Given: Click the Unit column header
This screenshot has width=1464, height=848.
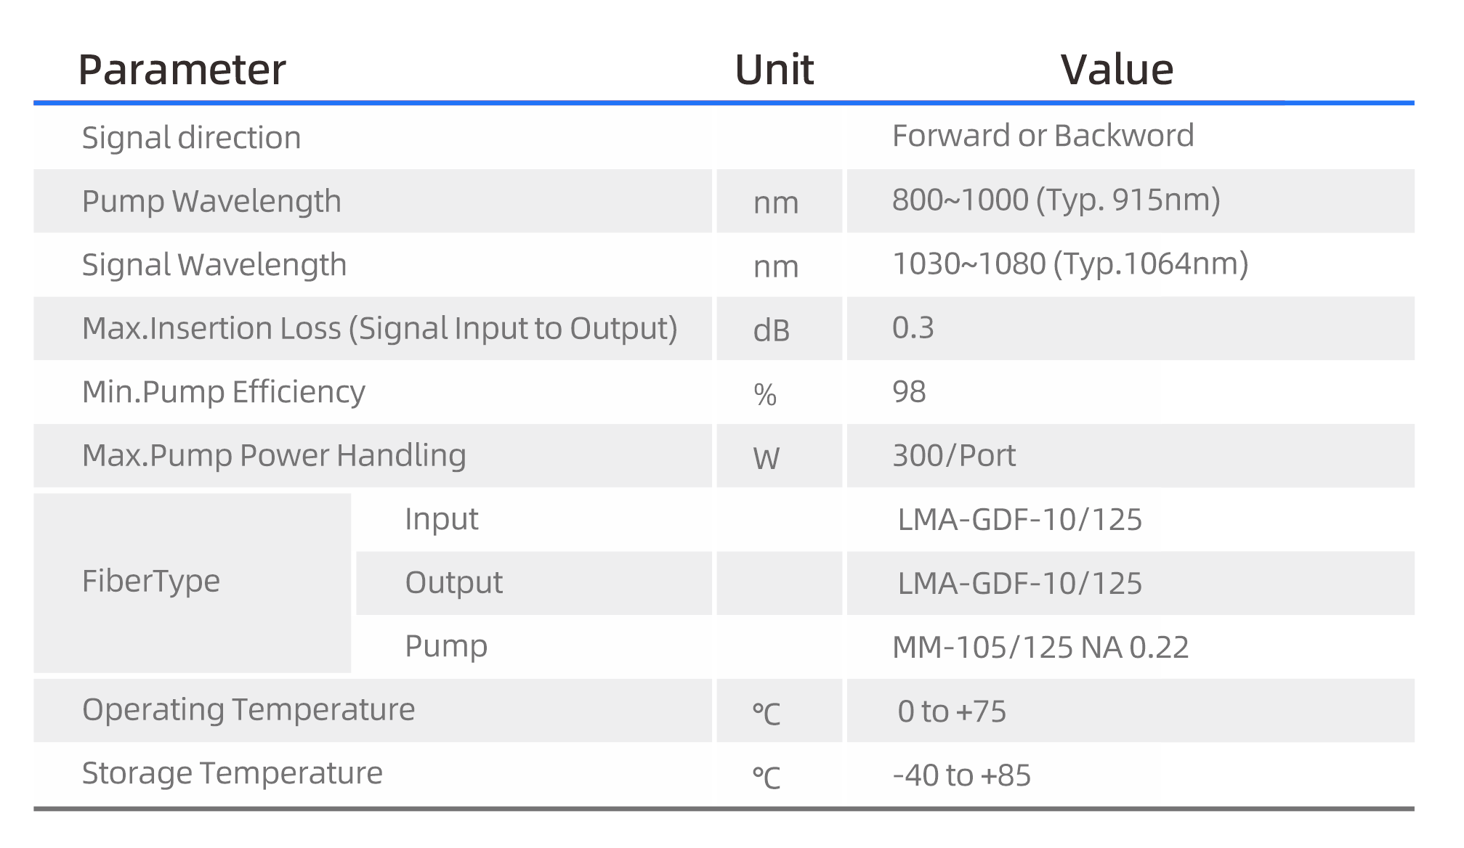Looking at the screenshot, I should (774, 70).
